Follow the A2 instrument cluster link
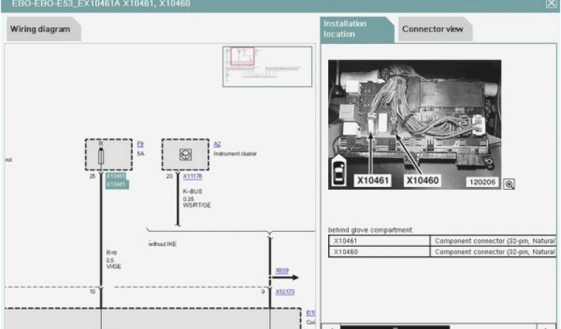 coord(217,144)
